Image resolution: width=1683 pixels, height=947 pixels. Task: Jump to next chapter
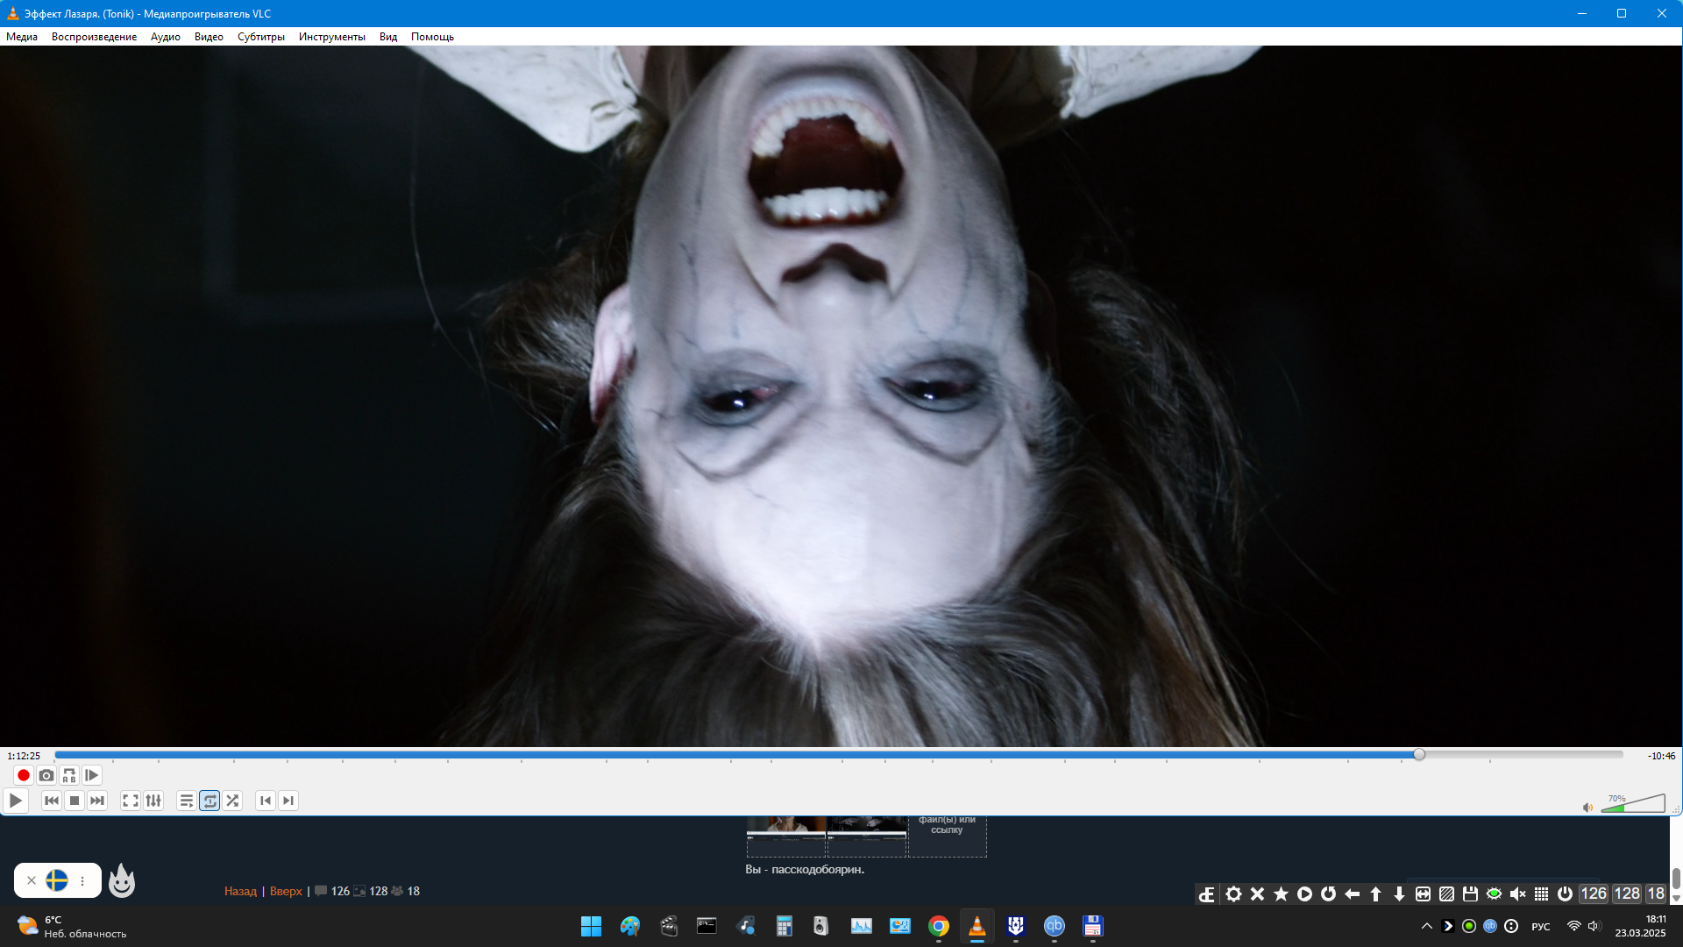pos(288,801)
